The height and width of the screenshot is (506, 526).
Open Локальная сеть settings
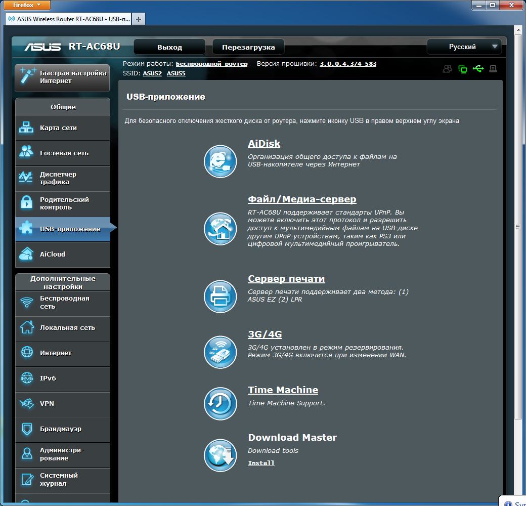tap(62, 328)
